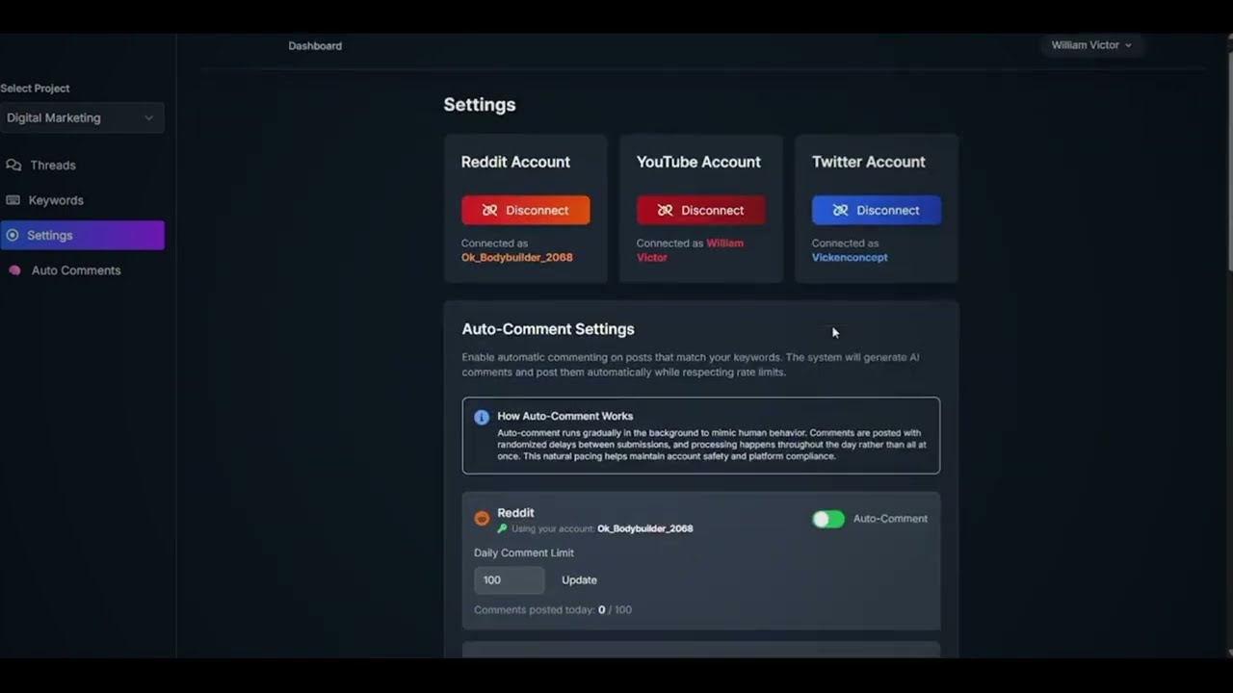Click the info icon in How Auto-Comment Works
This screenshot has width=1233, height=693.
pyautogui.click(x=482, y=418)
